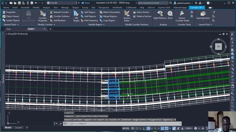Open Edit Frequency
The image size is (236, 132).
[89, 21]
